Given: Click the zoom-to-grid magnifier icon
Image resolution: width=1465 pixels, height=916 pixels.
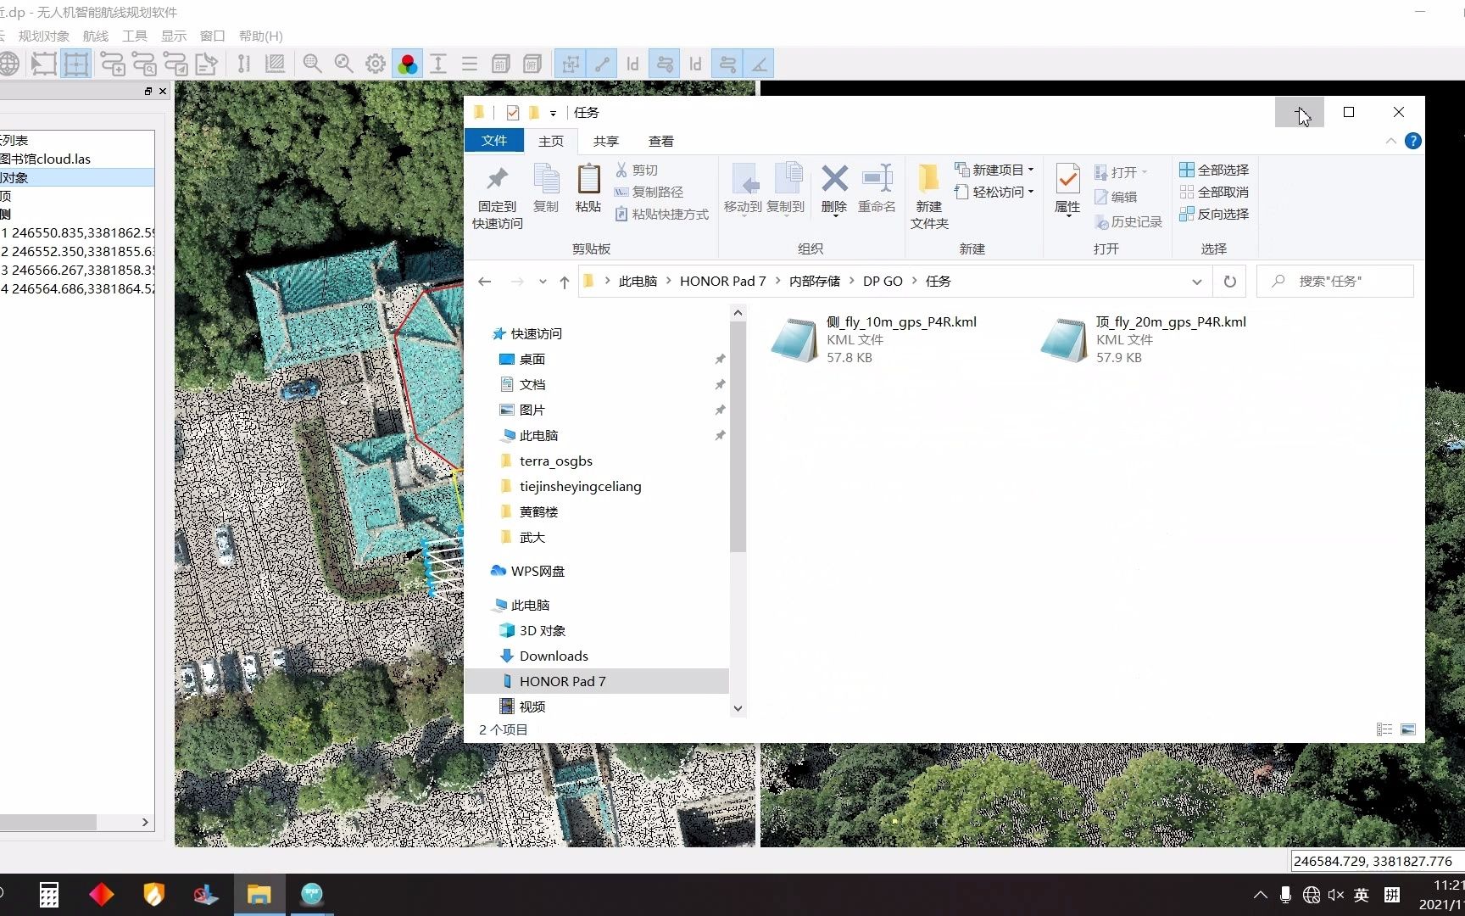Looking at the screenshot, I should coord(312,64).
